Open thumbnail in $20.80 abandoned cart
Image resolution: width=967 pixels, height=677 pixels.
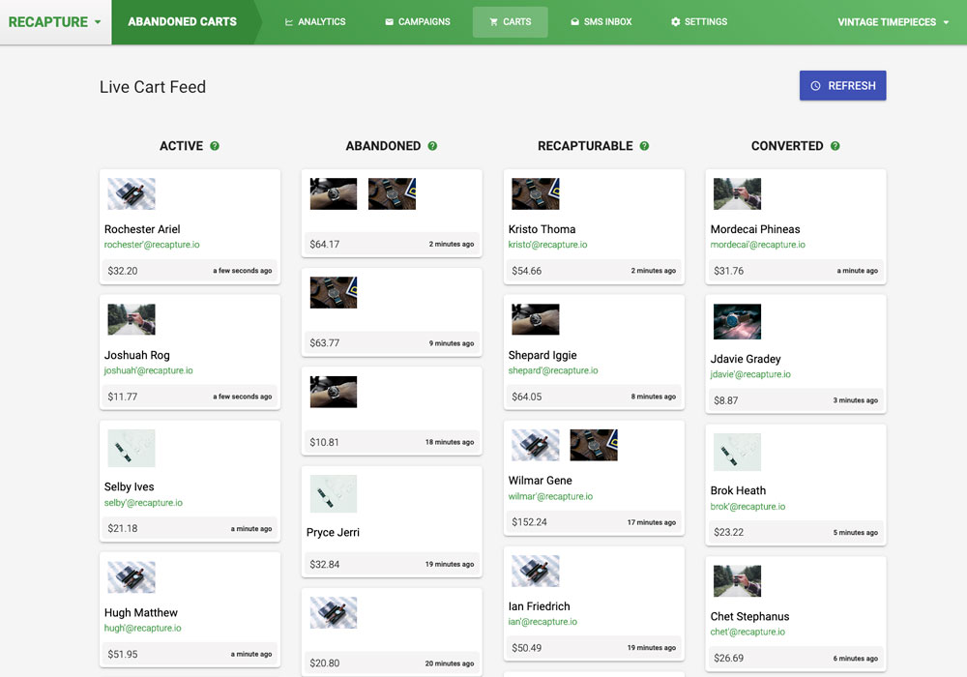click(x=334, y=613)
